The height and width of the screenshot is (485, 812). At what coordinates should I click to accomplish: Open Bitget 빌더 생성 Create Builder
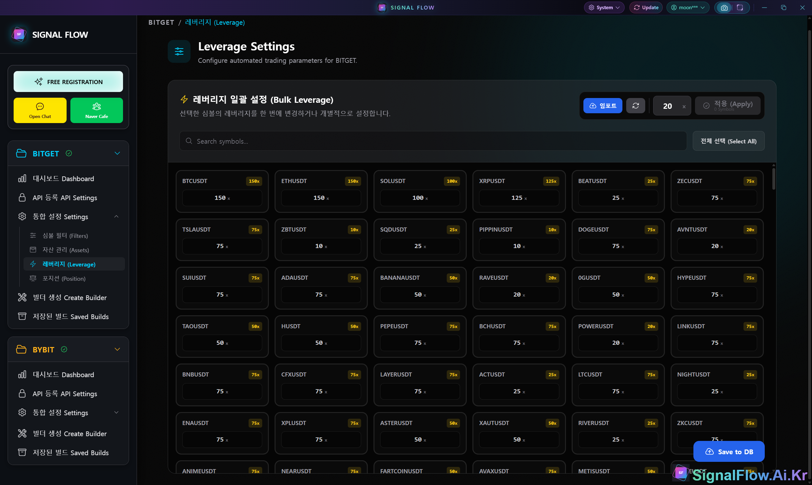click(x=69, y=298)
